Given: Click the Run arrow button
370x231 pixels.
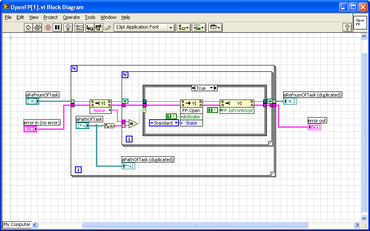Looking at the screenshot, I should (28, 27).
